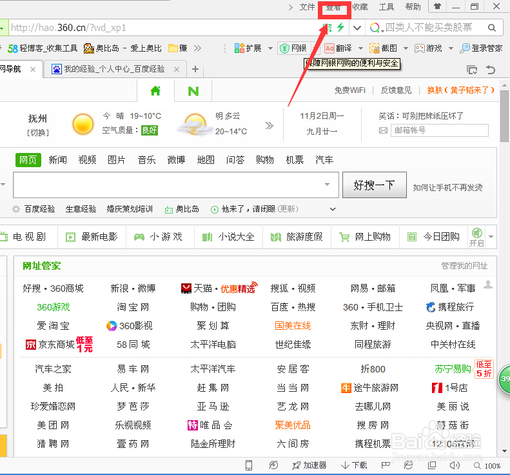Click the 好搜一下 search button
510x475 pixels.
point(375,185)
